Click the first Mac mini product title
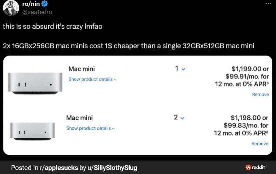The image size is (276, 174). click(x=81, y=69)
